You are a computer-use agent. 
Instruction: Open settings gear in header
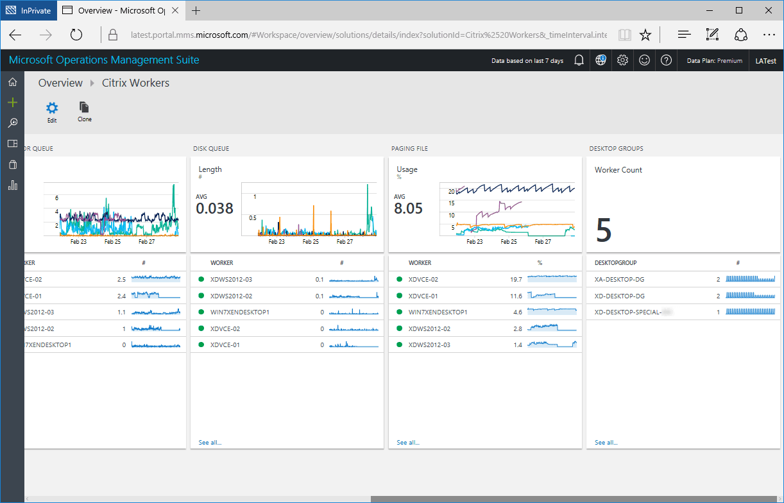point(622,60)
